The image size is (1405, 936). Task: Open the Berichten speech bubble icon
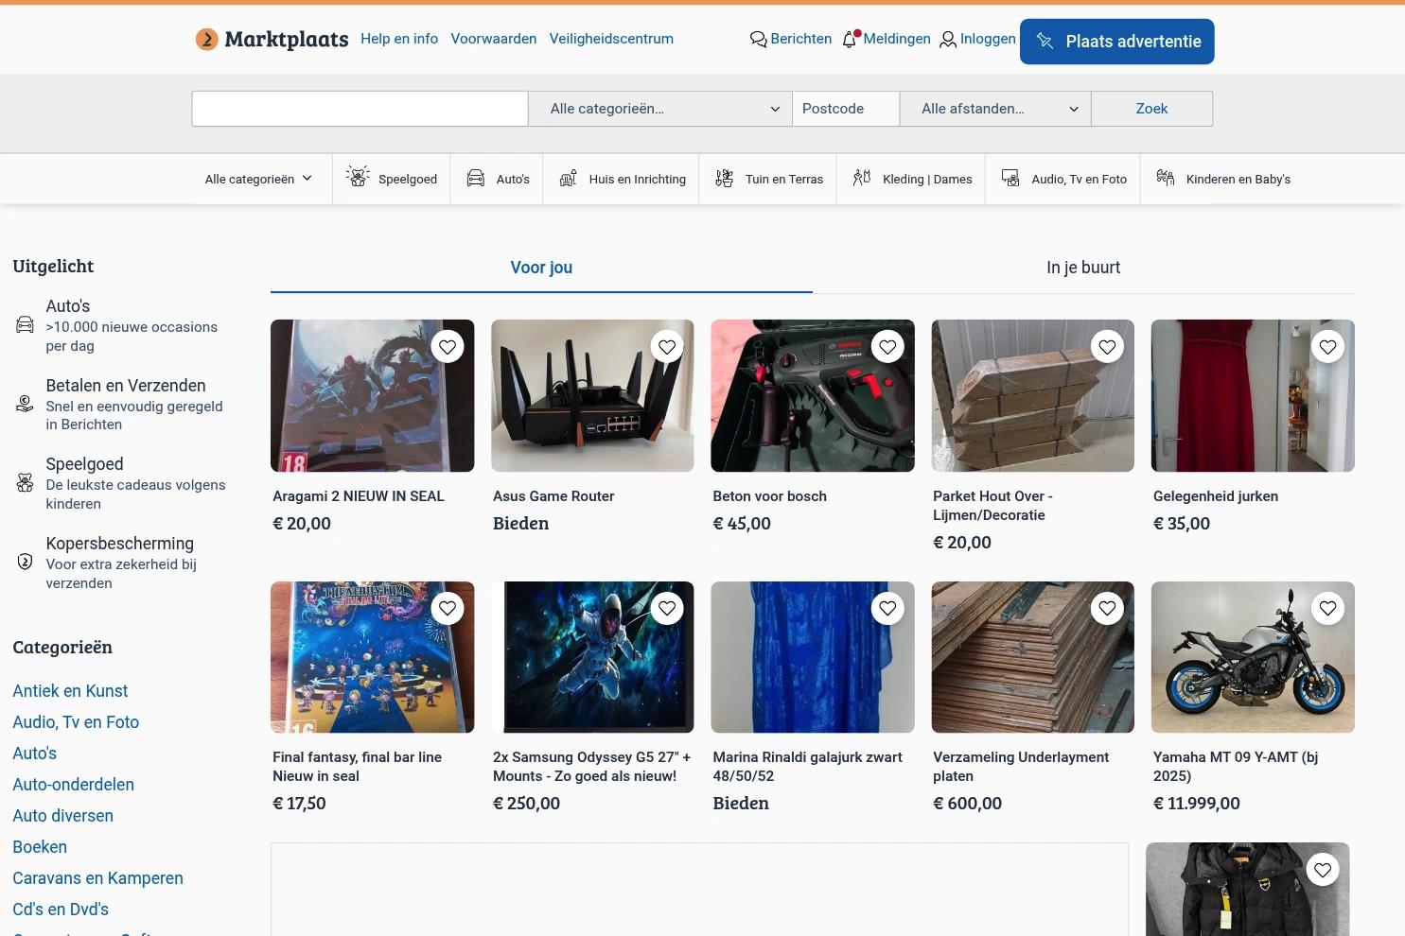click(758, 40)
